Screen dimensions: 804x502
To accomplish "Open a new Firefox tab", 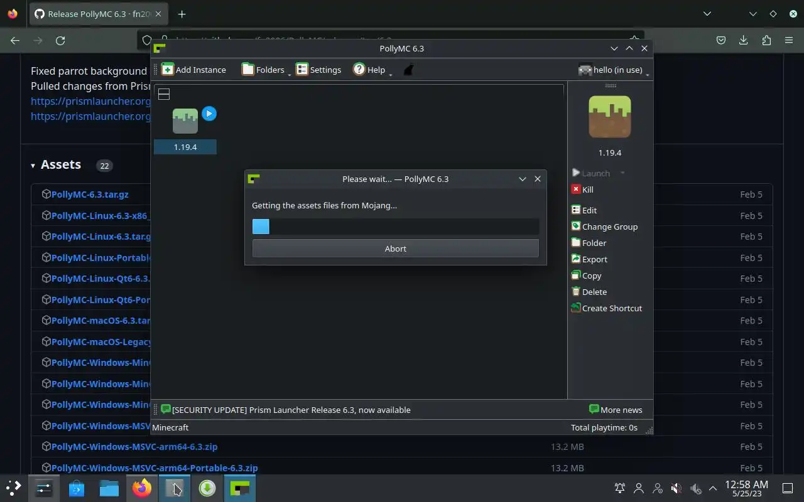I will [x=182, y=14].
